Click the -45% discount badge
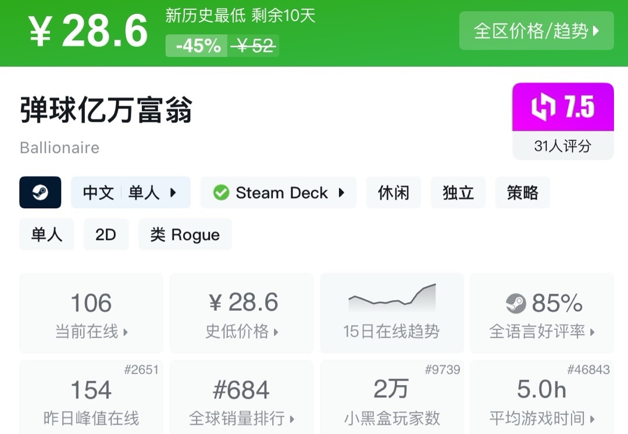This screenshot has height=434, width=628. click(x=198, y=46)
